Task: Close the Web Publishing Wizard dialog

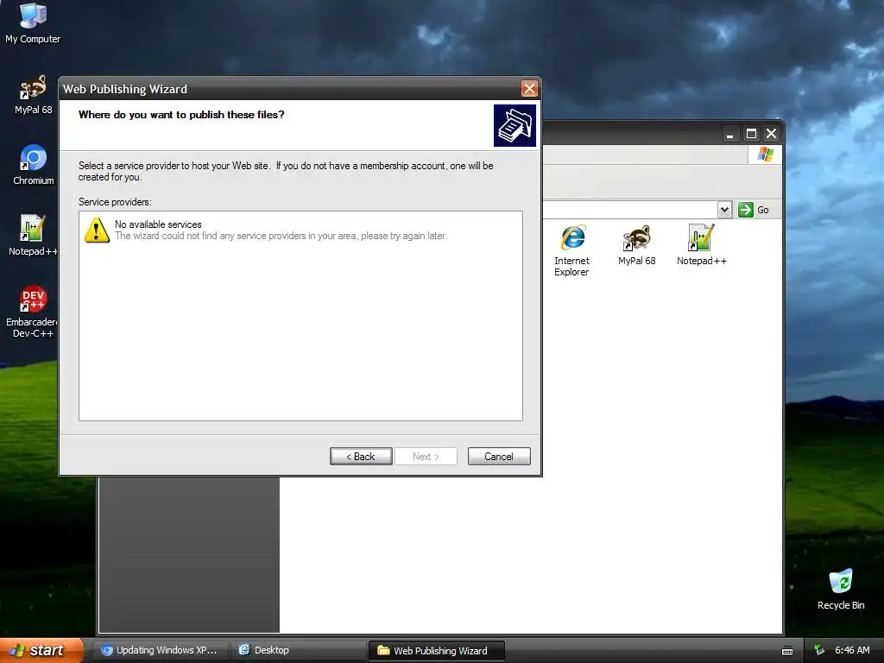Action: 529,89
